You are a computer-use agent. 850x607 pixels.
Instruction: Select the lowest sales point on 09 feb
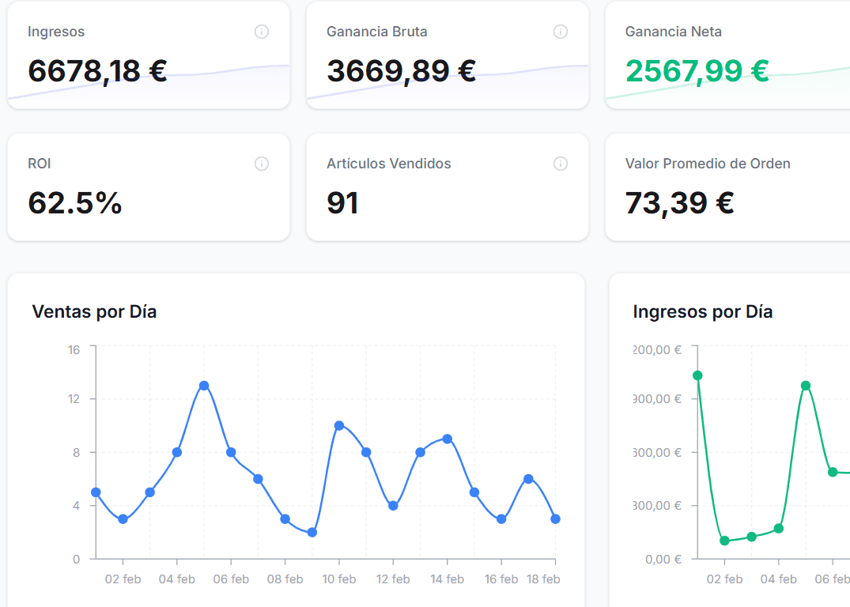point(312,533)
